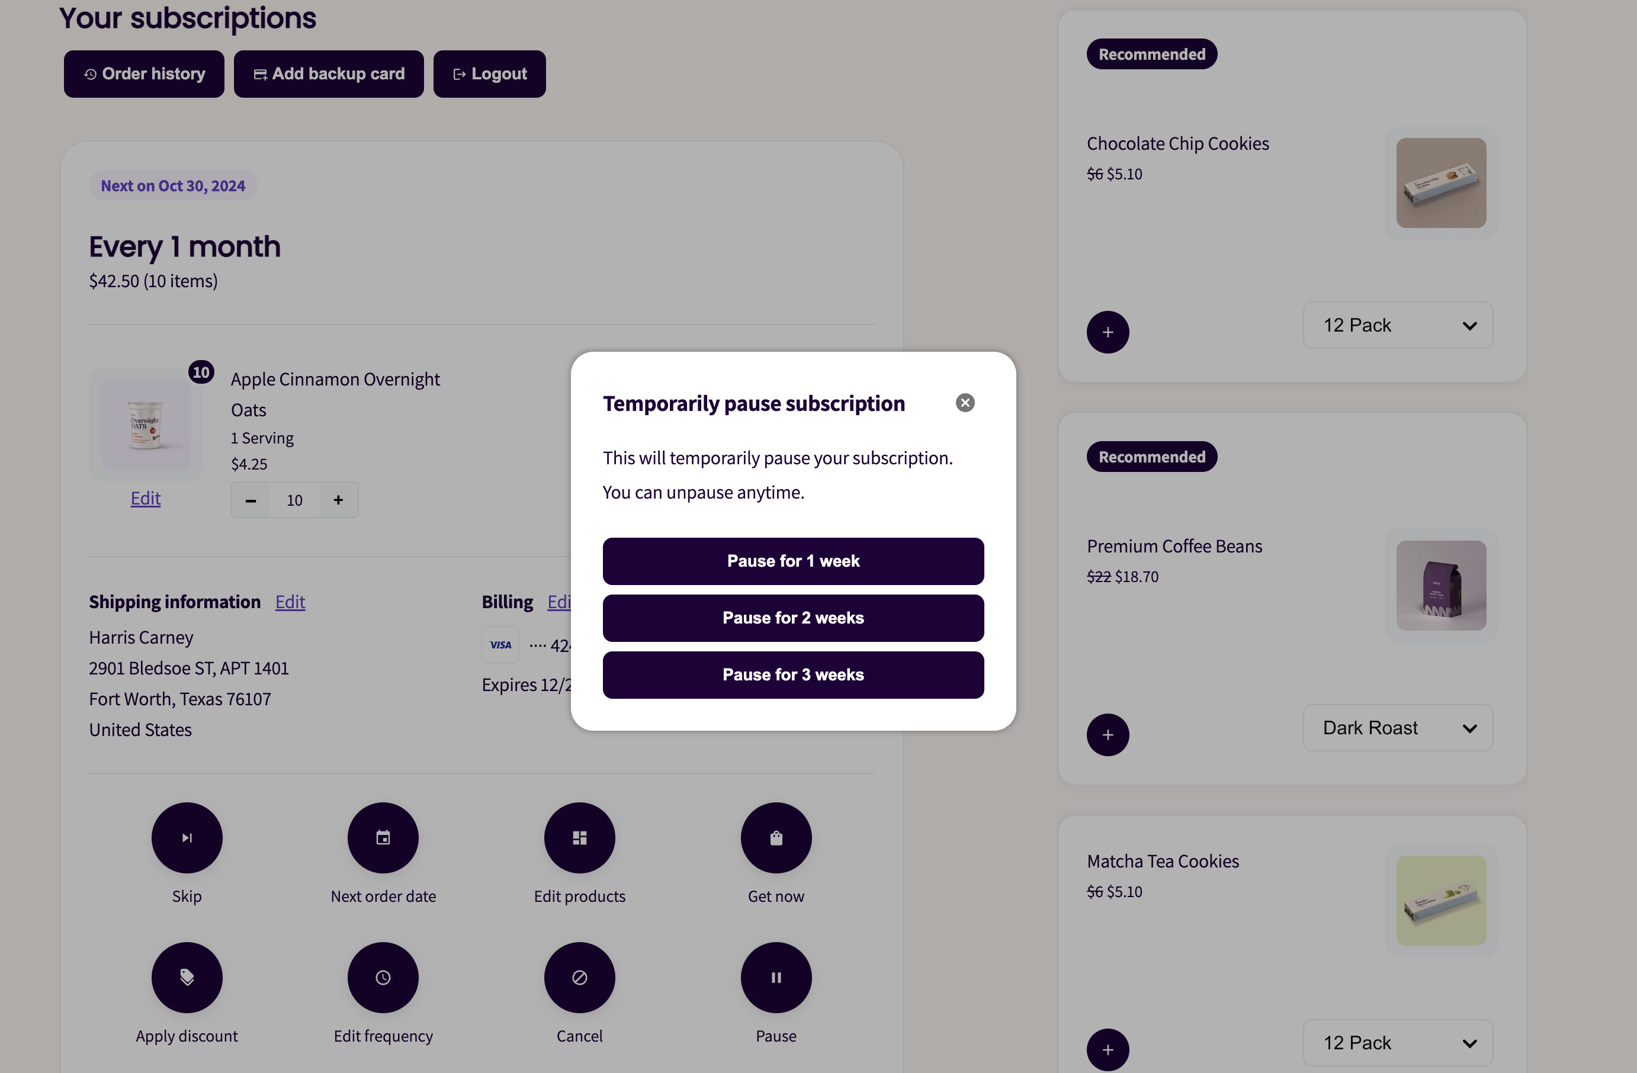
Task: Select Pause for 1 week
Action: coord(793,561)
